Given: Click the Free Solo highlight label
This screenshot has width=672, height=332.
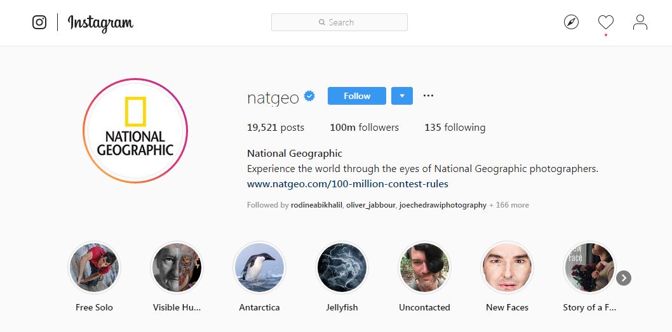Looking at the screenshot, I should 94,308.
